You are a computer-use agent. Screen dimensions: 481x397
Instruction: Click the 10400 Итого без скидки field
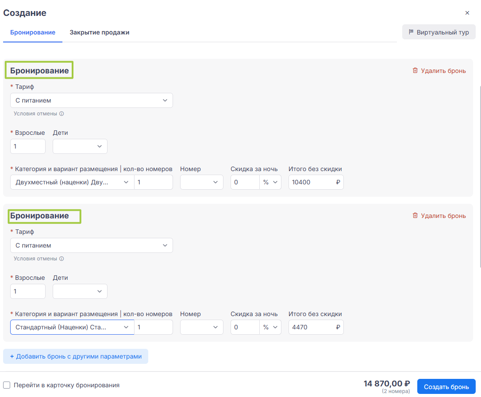(x=312, y=182)
